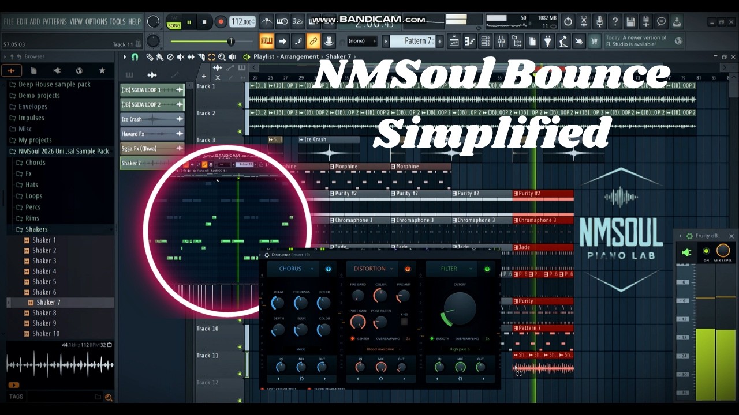Open the plugin picker plug icon

[548, 41]
